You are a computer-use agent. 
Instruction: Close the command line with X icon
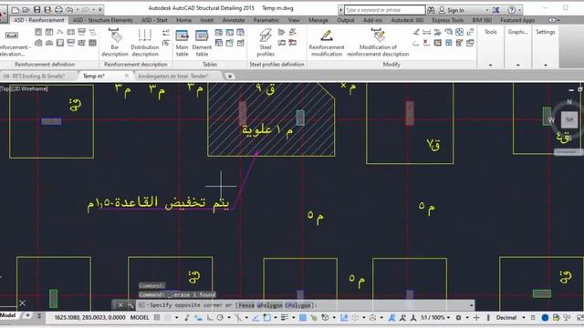(x=120, y=305)
